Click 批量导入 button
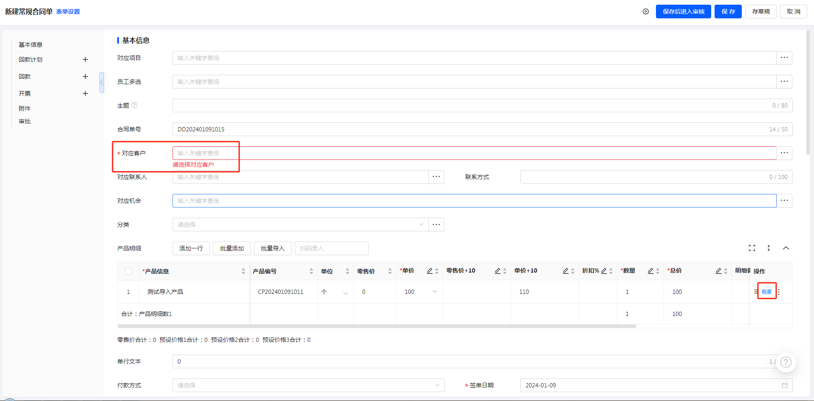The width and height of the screenshot is (814, 401). pos(273,248)
